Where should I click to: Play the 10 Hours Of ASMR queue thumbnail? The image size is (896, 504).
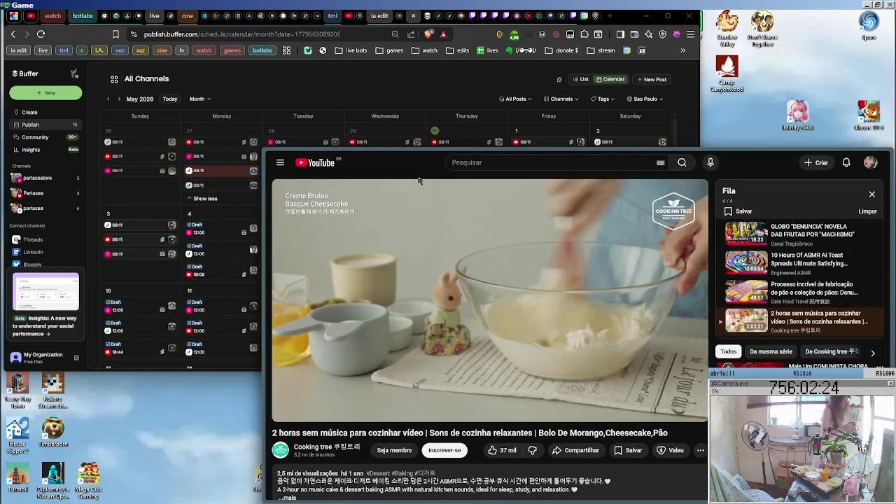(x=746, y=262)
